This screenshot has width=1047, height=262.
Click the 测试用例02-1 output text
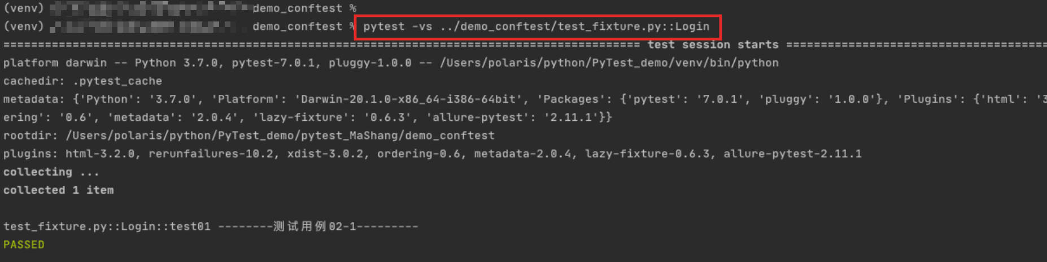(x=315, y=226)
